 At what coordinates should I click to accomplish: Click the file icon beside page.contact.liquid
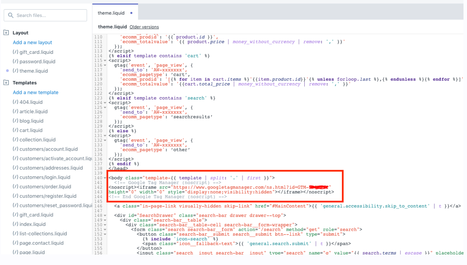(x=15, y=243)
